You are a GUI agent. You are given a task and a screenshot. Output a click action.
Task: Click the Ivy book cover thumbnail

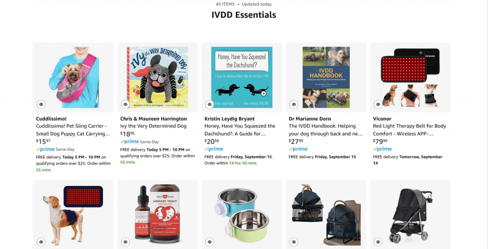click(x=157, y=77)
